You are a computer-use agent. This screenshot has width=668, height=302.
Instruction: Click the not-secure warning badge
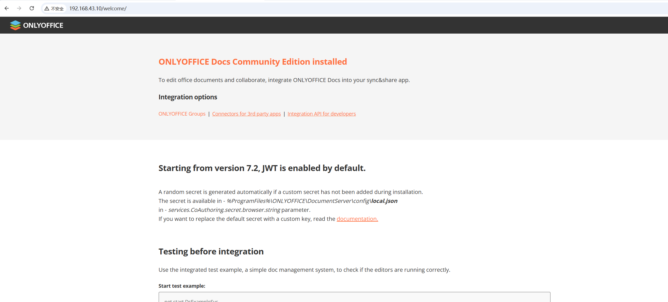(x=54, y=9)
